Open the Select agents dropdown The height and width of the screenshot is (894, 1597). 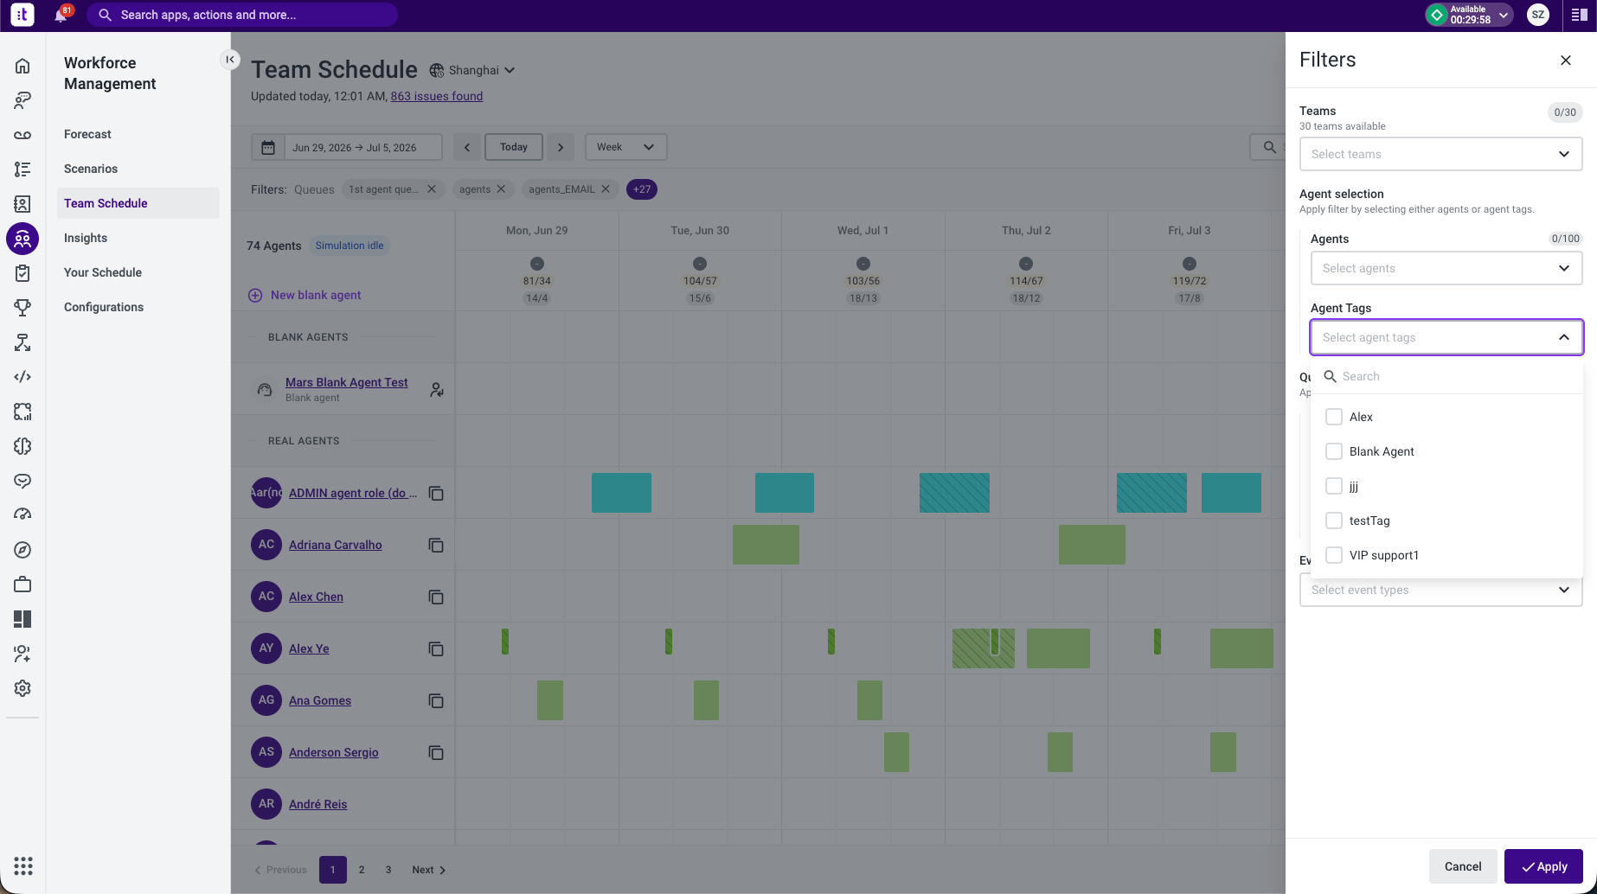coord(1446,268)
